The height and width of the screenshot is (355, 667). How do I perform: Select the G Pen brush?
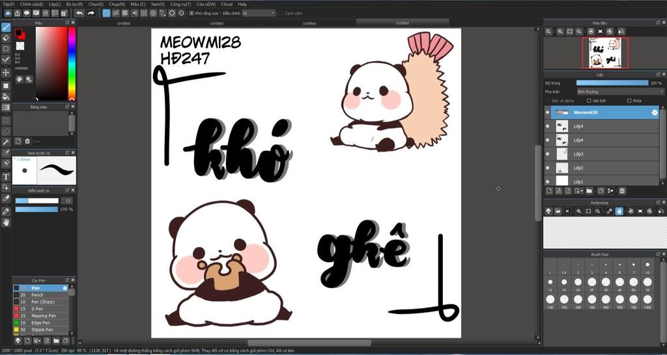40,309
